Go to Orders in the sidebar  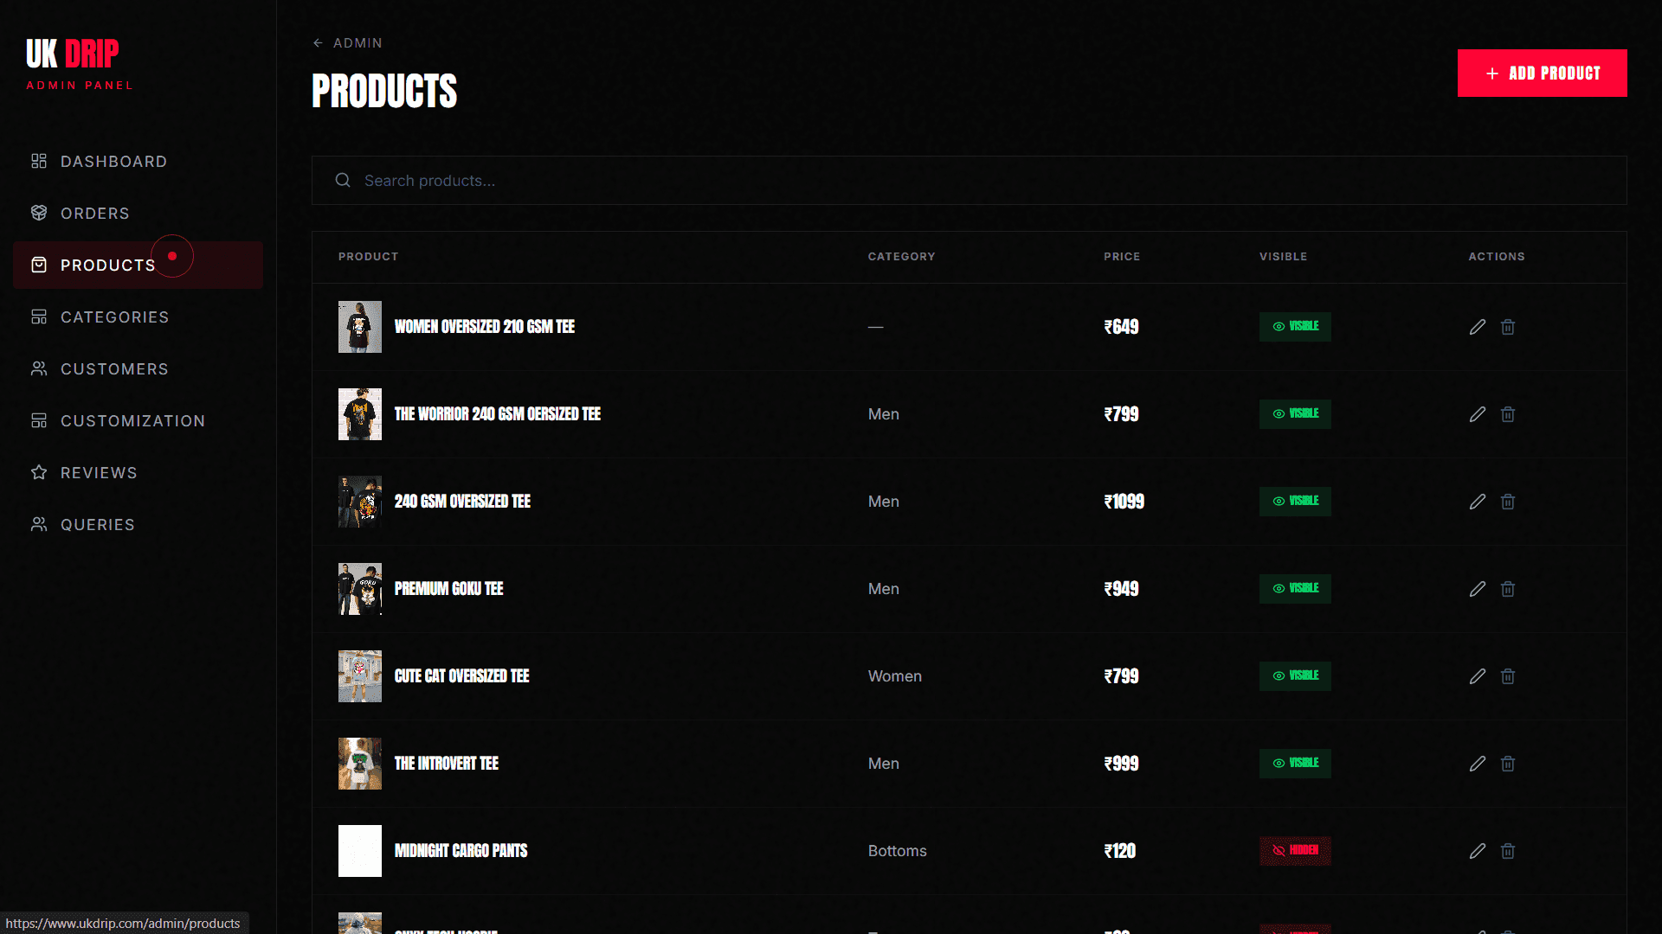pos(138,214)
